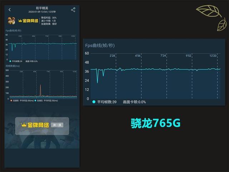The image size is (229, 172).
Task: Click the 60 axis value in enlarged chart
Action: [x=87, y=53]
